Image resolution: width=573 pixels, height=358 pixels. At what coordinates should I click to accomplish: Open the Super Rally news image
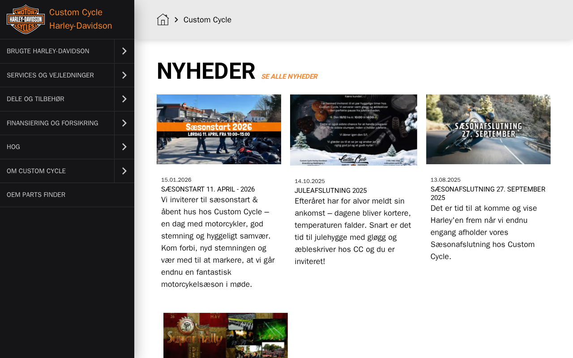(x=226, y=335)
